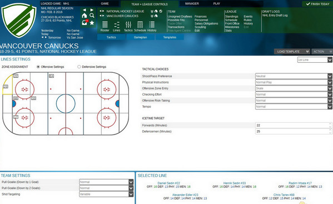Screen dimensions: 333x204
Task: Select the Templates sub-tab
Action: coord(170,37)
